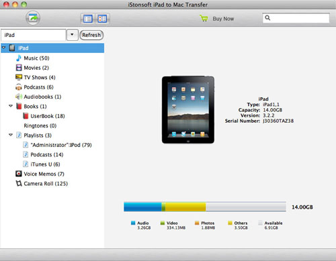Open Movies (2) category
The width and height of the screenshot is (336, 261).
point(36,68)
